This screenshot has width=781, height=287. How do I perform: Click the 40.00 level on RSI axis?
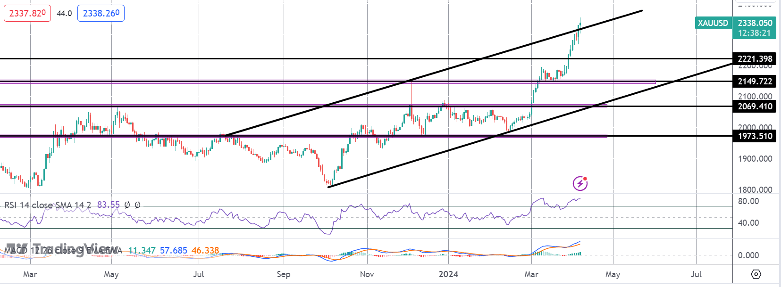(x=748, y=223)
